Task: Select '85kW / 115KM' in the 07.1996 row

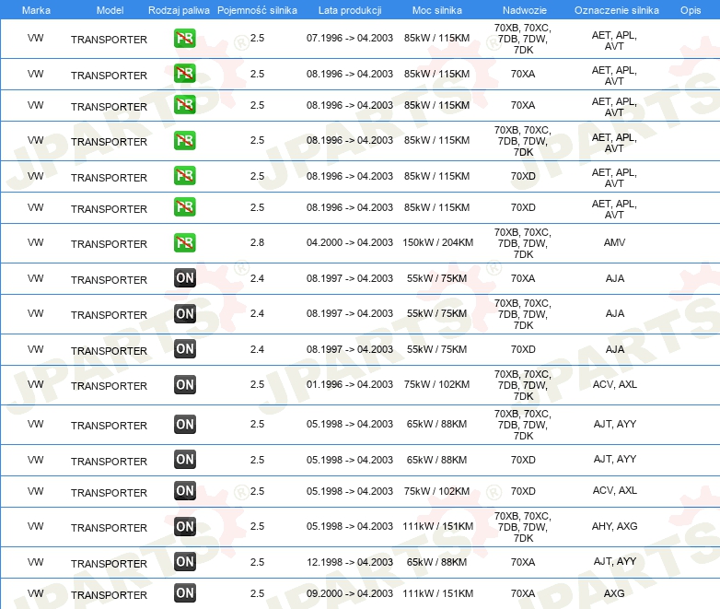Action: click(436, 38)
